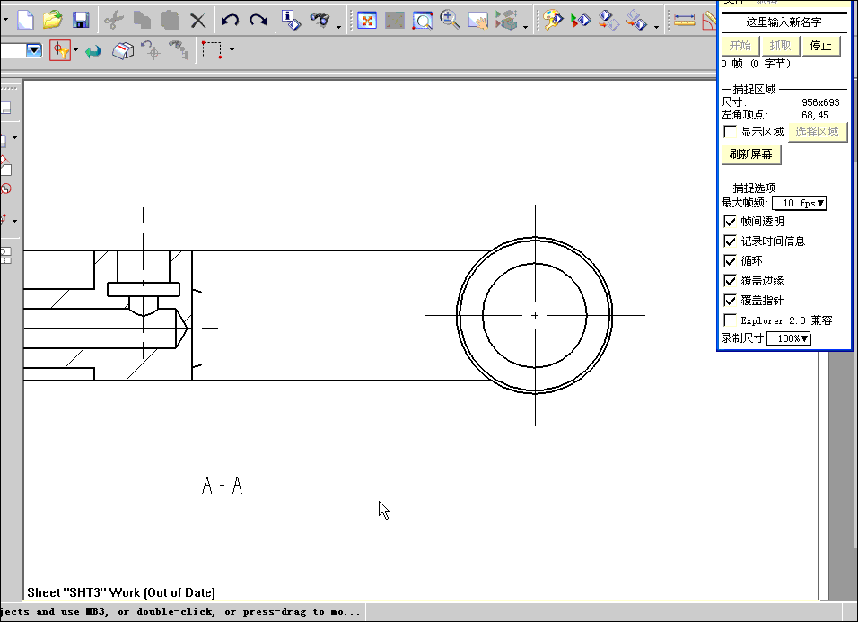Select the rectangle selection dashed-box icon
Screen dimensions: 858x622
click(x=212, y=49)
